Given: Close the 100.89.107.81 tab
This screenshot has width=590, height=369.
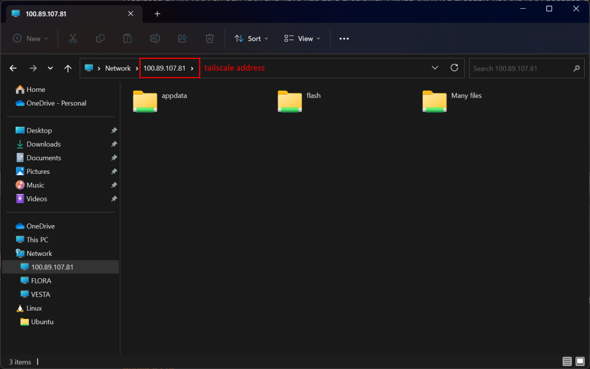Looking at the screenshot, I should (130, 14).
